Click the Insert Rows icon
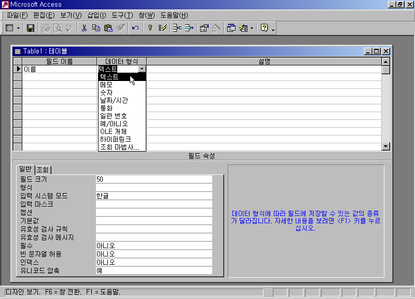This screenshot has height=299, width=415. pos(177,28)
